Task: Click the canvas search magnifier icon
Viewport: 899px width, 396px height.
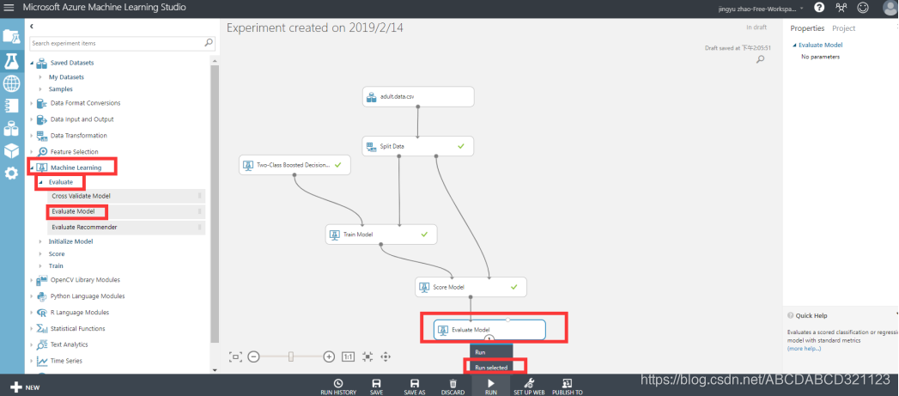Action: pyautogui.click(x=760, y=58)
